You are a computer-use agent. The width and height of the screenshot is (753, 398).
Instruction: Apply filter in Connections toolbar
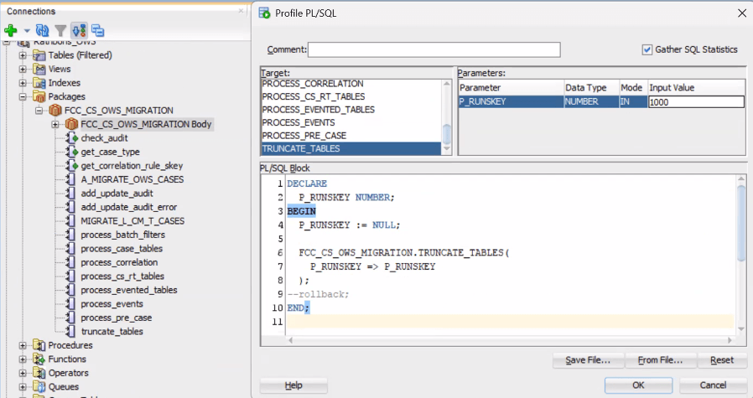[60, 31]
